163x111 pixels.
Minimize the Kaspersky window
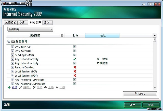144,4
